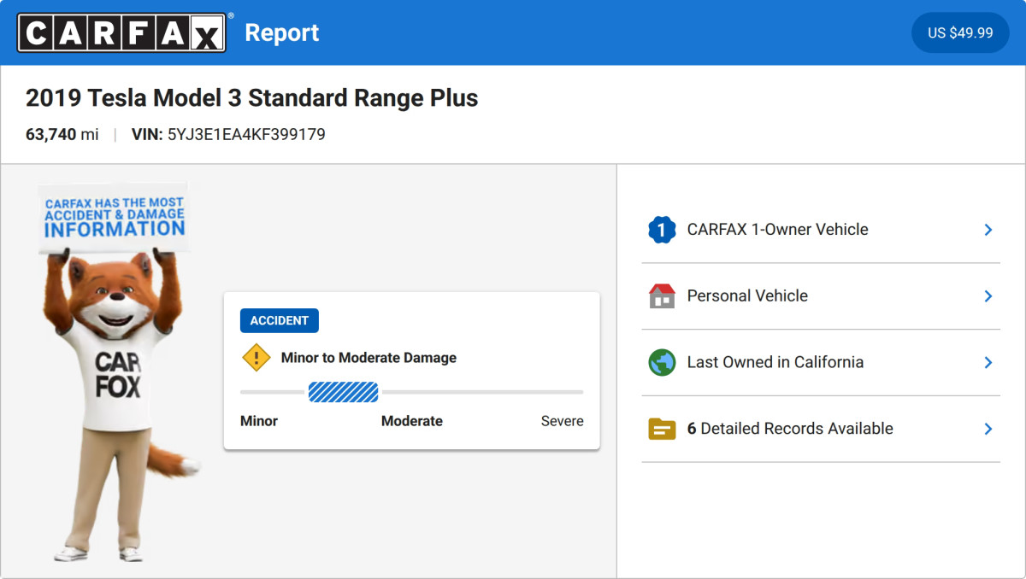Expand the Last Owned in California chevron

click(988, 362)
